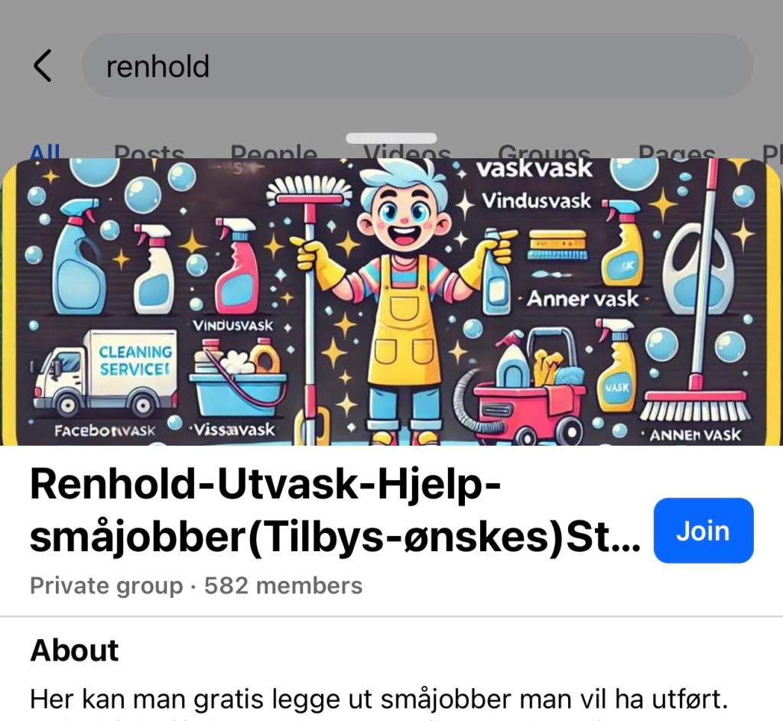Viewport: 783px width, 721px height.
Task: Tap the "Her kan man gratis legge ut" description
Action: click(379, 699)
